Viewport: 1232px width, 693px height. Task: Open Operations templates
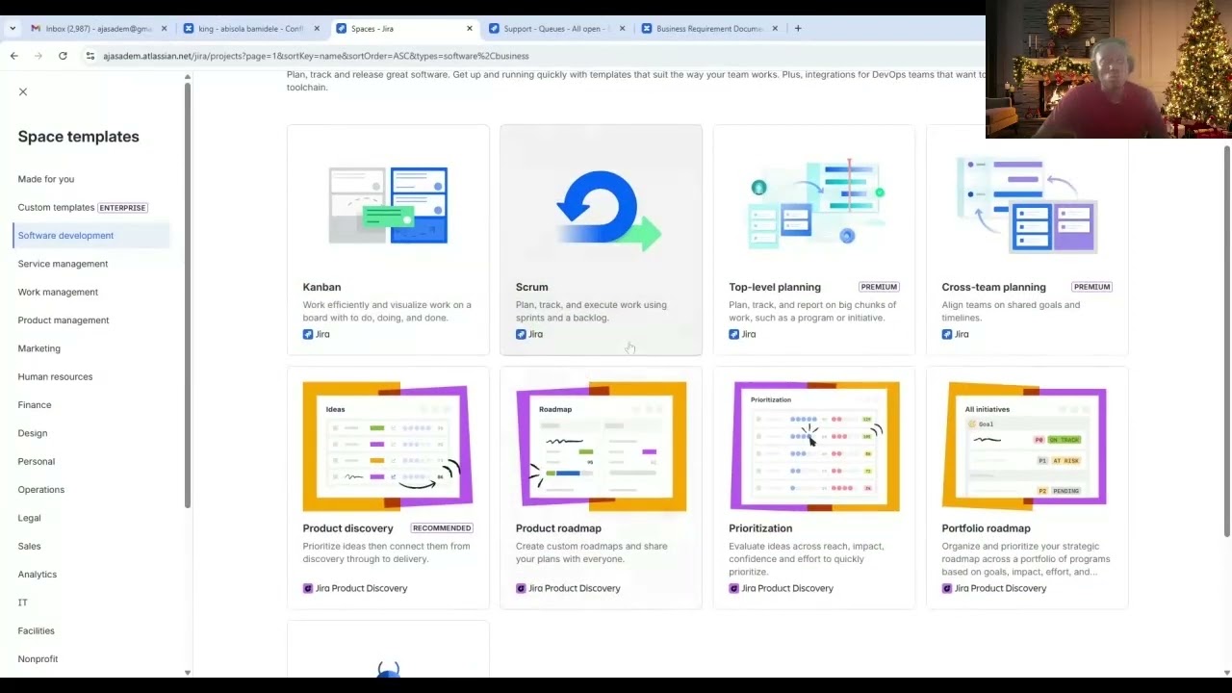40,489
